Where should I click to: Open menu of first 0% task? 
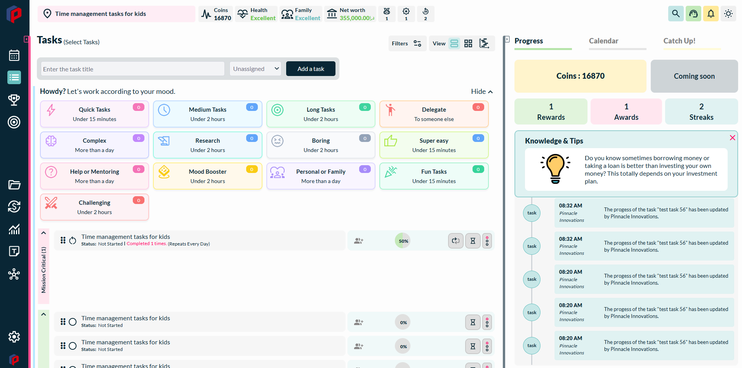(487, 322)
